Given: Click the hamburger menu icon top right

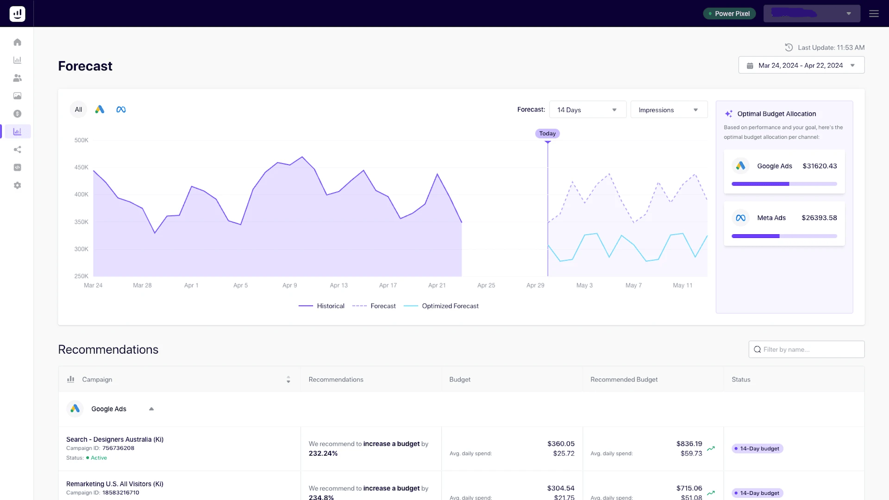Looking at the screenshot, I should point(874,13).
